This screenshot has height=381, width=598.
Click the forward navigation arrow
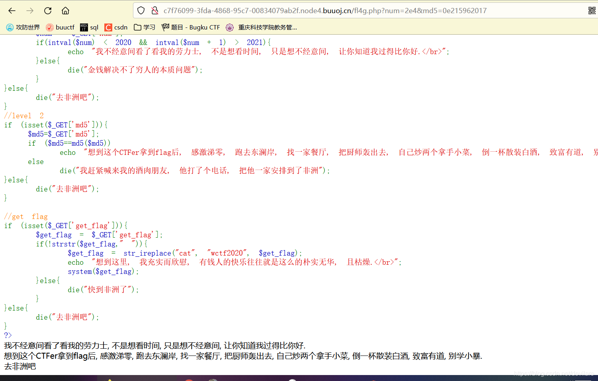coord(29,11)
